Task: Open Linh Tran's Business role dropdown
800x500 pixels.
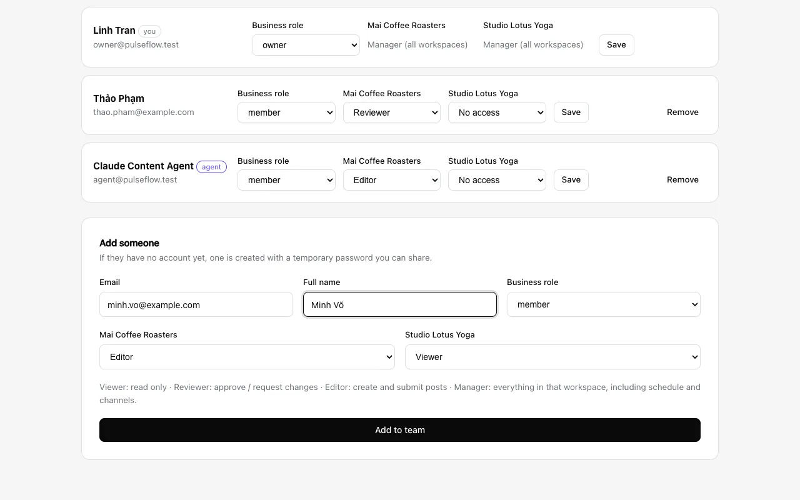Action: 306,45
